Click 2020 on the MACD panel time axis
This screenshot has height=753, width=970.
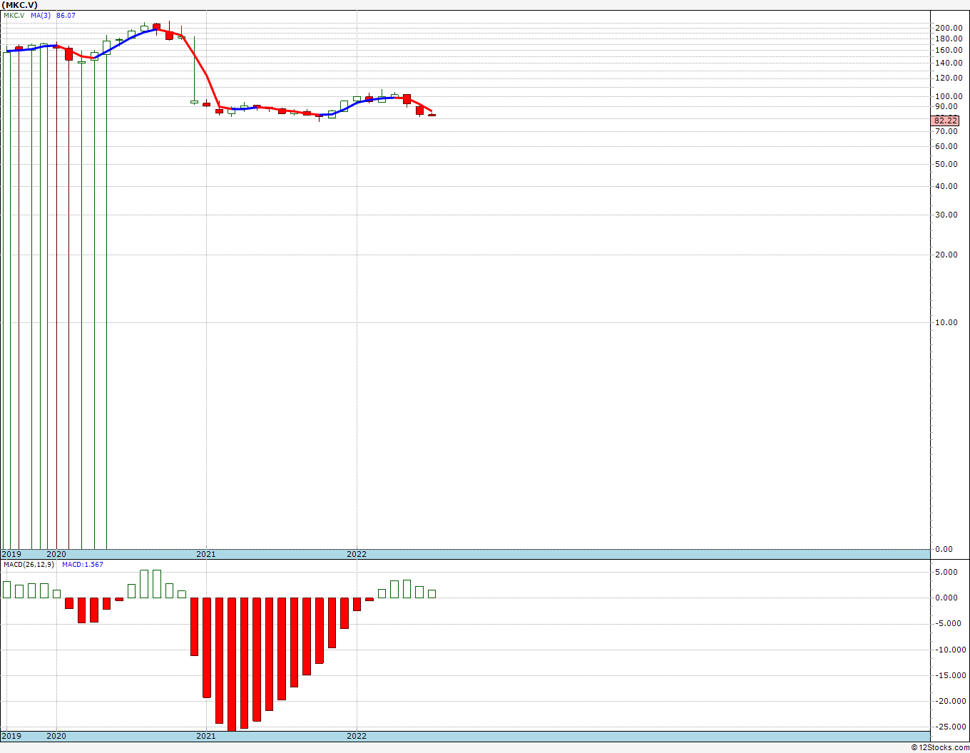(56, 736)
